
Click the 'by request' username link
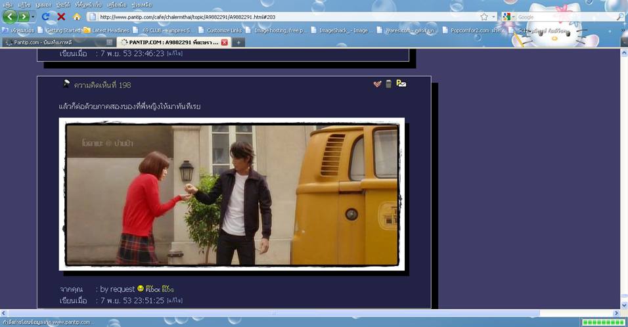(118, 289)
